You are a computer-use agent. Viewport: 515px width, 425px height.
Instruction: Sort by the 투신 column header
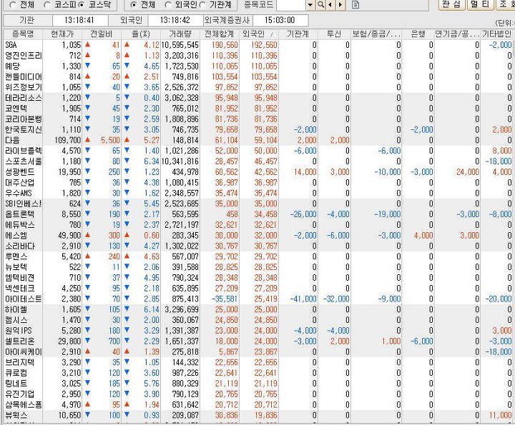(x=334, y=34)
